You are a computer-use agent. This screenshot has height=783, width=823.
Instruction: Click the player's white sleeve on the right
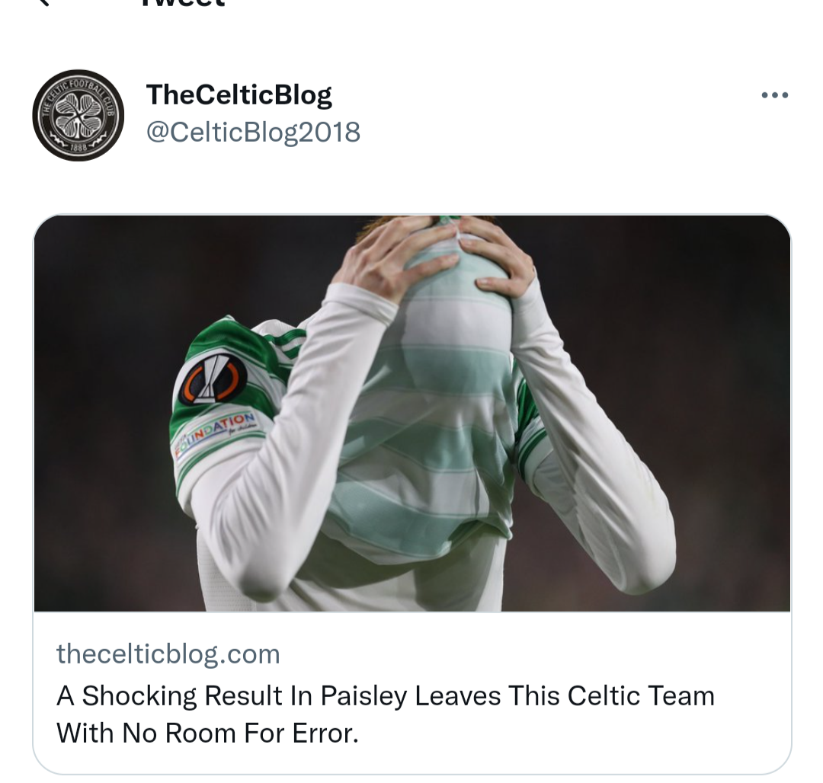[593, 446]
